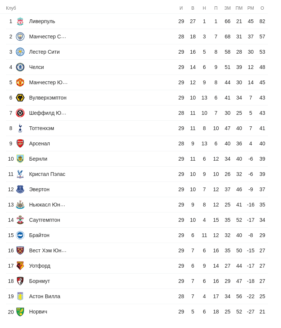This screenshot has width=281, height=328.
Task: Open the Лестер Сити team link
Action: click(44, 52)
